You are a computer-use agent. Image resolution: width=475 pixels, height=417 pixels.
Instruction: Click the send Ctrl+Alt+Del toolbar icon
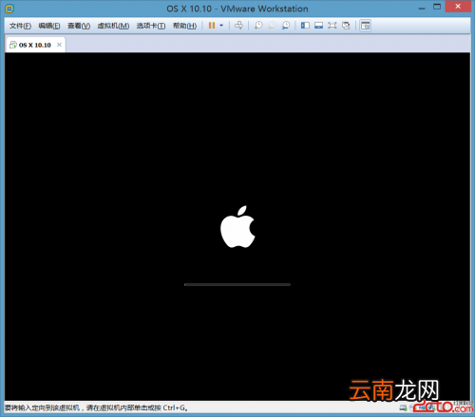pyautogui.click(x=238, y=26)
